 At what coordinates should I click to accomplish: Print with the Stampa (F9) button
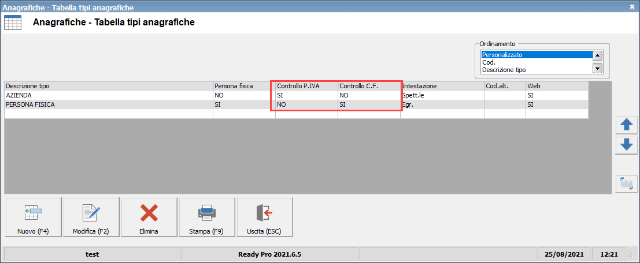pos(208,217)
